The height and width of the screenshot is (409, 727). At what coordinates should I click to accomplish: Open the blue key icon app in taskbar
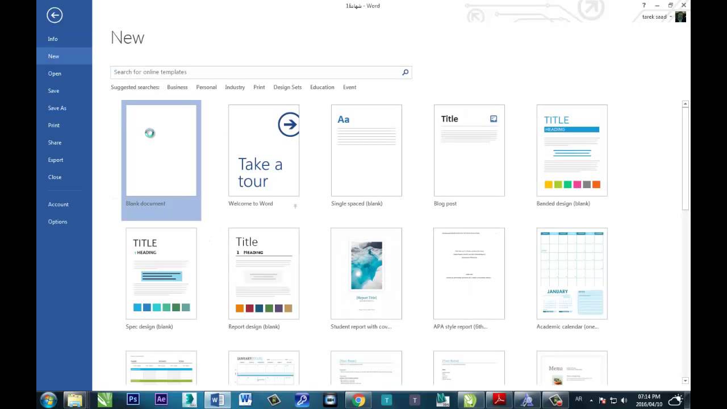302,400
